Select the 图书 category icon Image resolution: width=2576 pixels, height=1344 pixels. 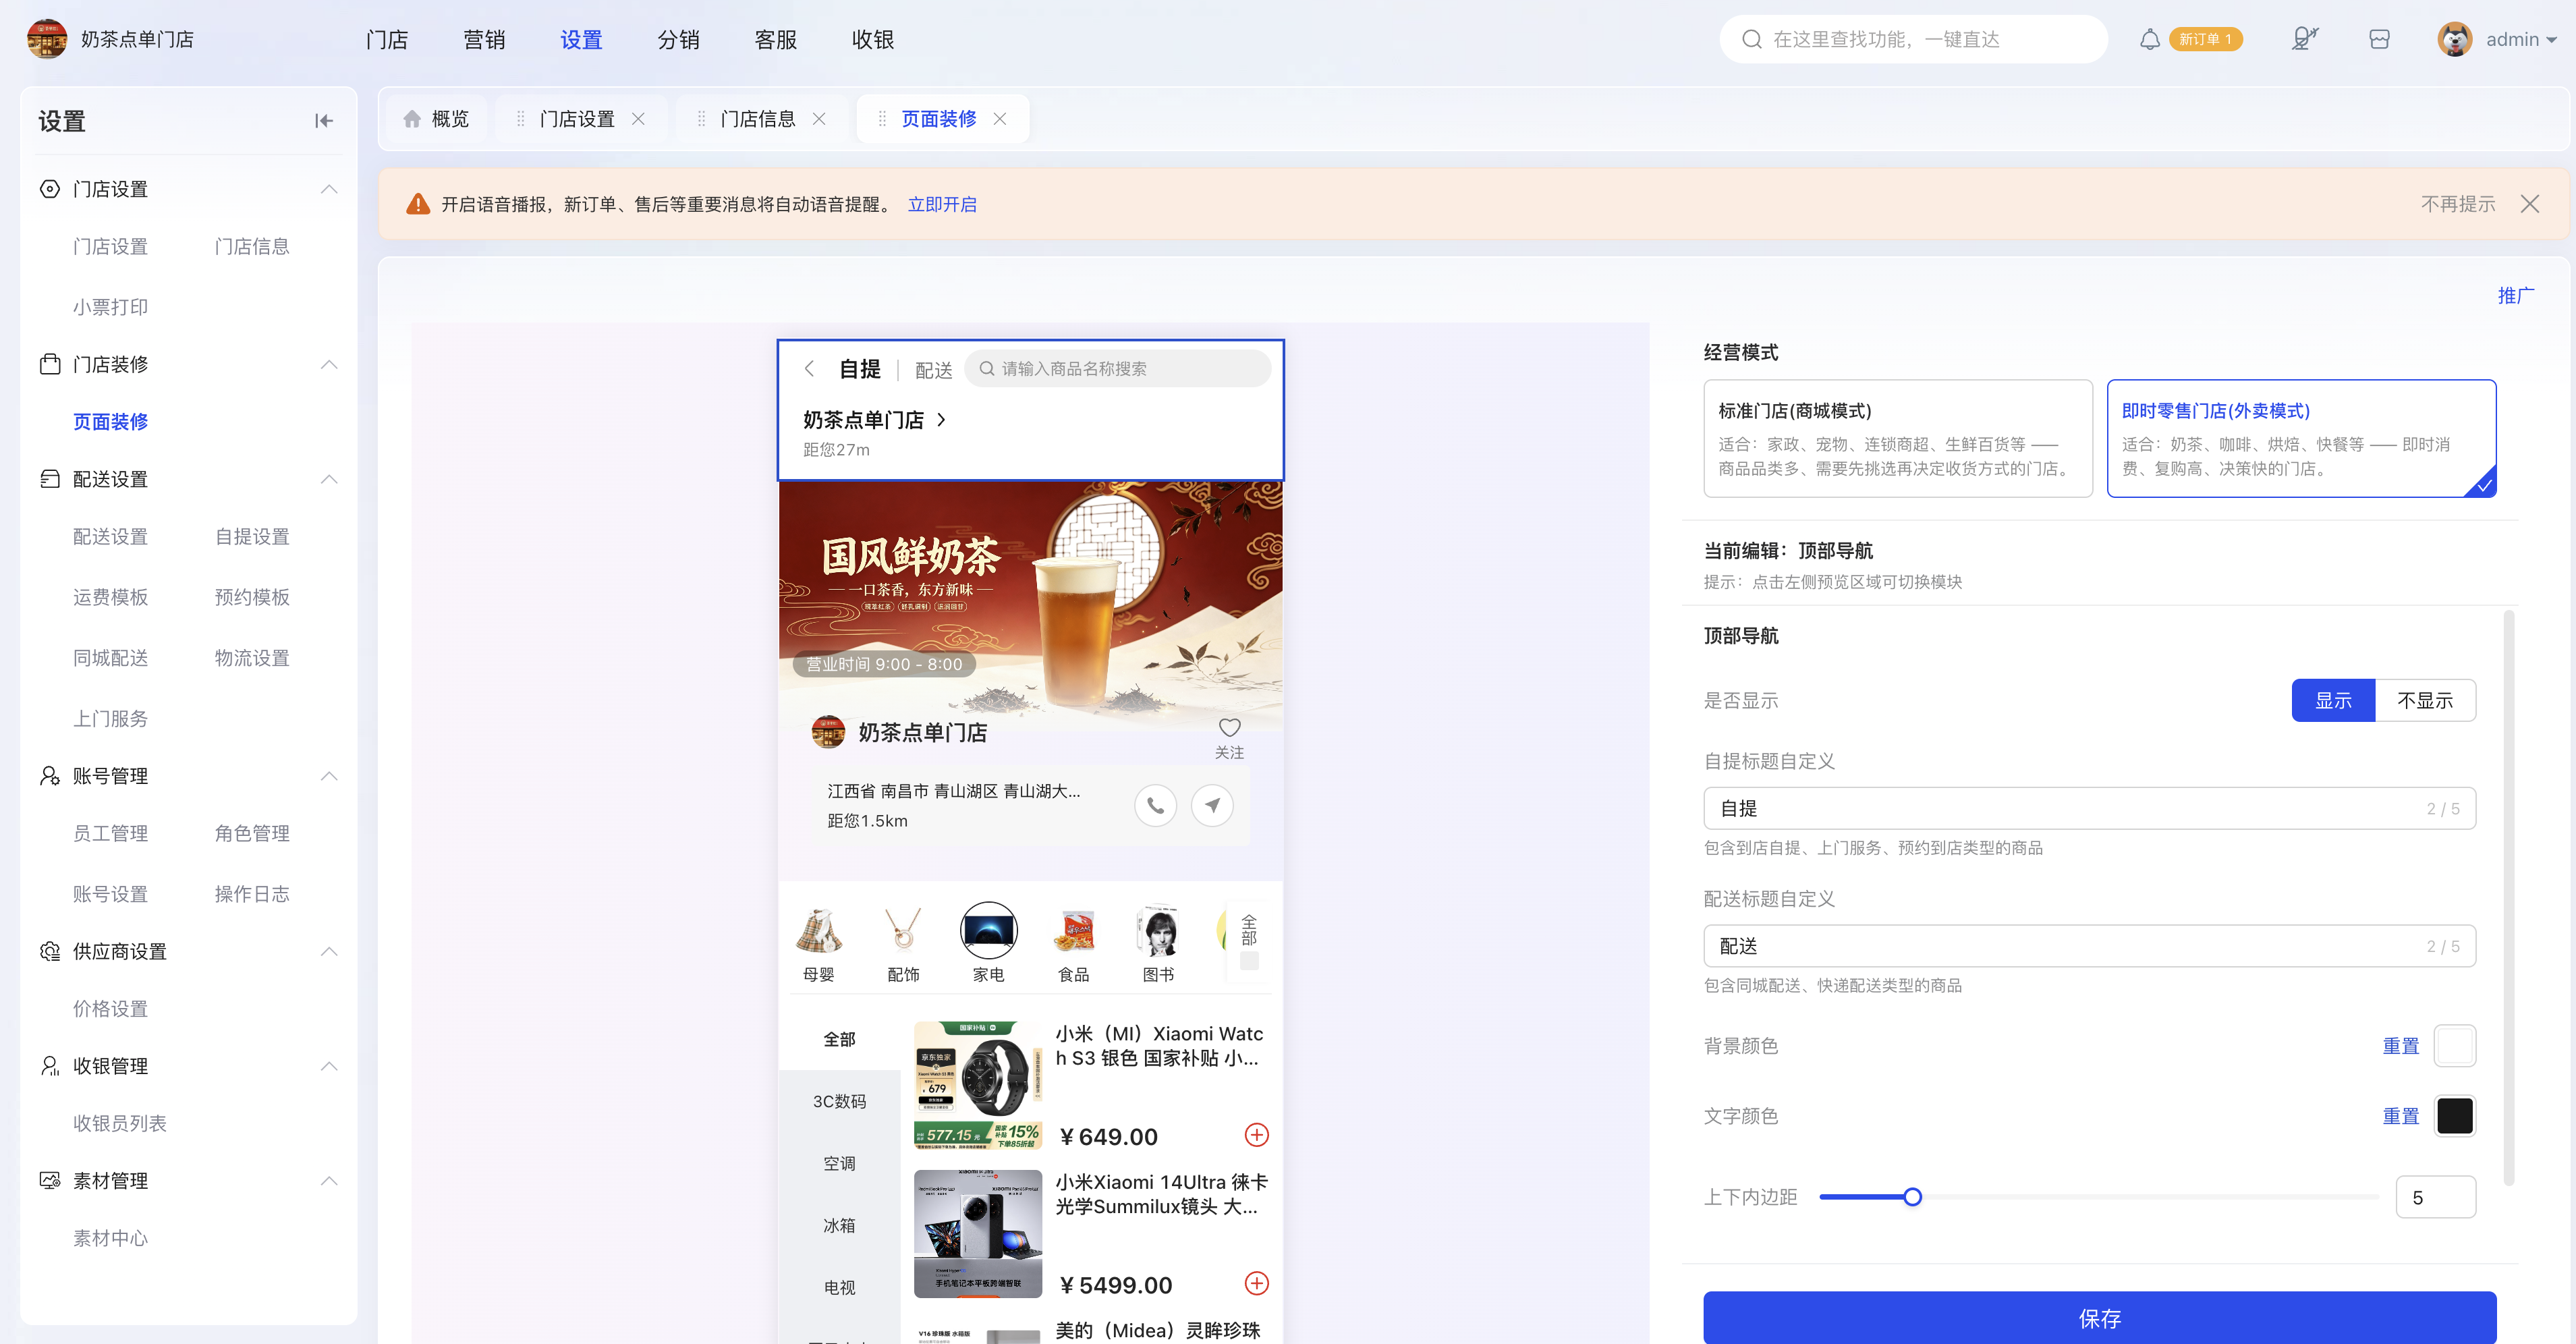coord(1158,930)
